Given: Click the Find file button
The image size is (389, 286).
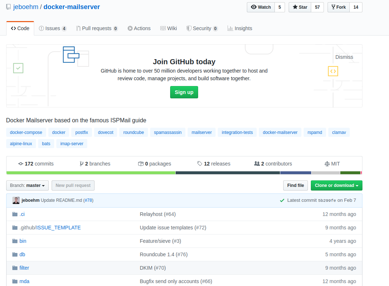Looking at the screenshot, I should pos(296,185).
